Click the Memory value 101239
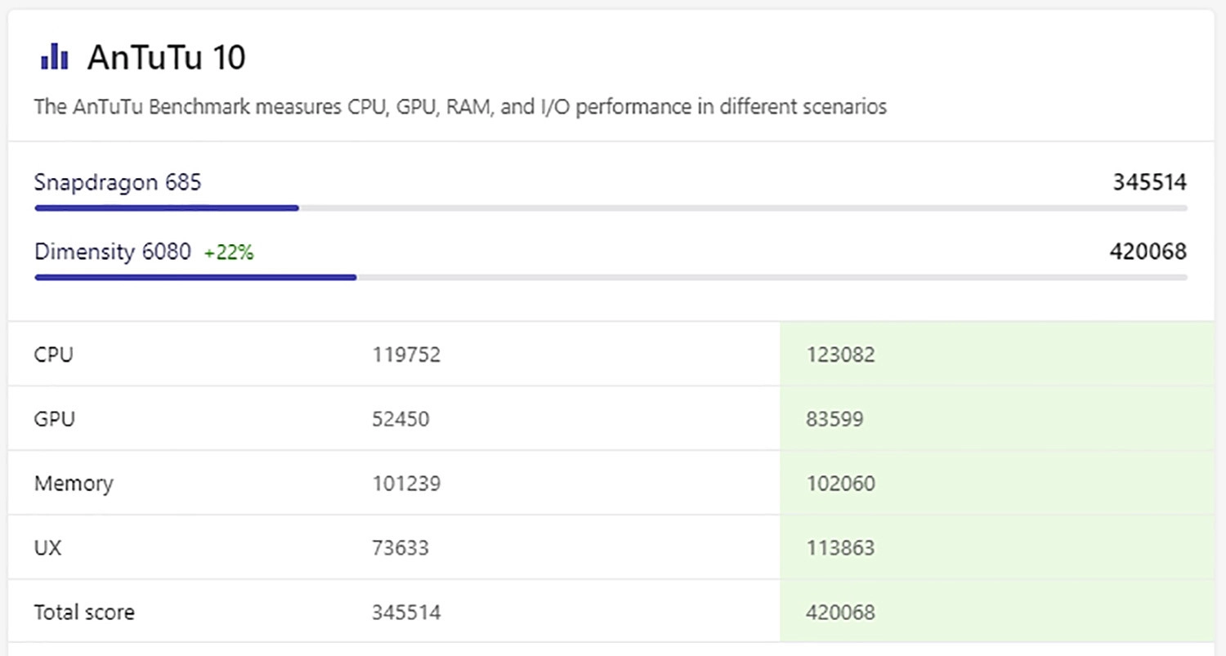The image size is (1226, 656). [406, 484]
